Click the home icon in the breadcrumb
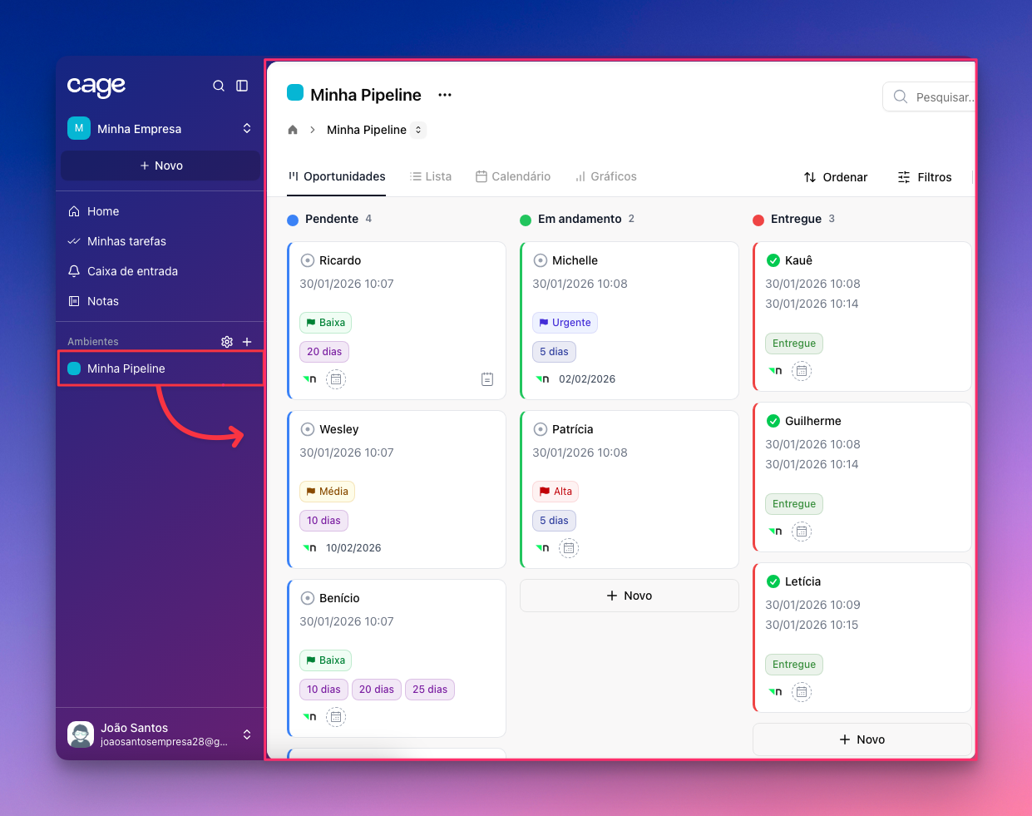The height and width of the screenshot is (816, 1032). click(293, 130)
